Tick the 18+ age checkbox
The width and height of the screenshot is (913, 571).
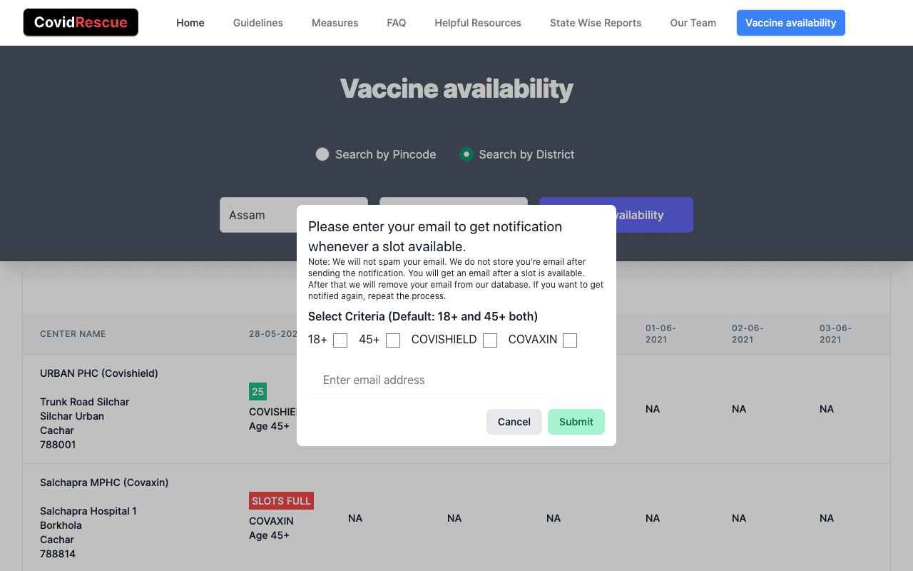click(340, 340)
